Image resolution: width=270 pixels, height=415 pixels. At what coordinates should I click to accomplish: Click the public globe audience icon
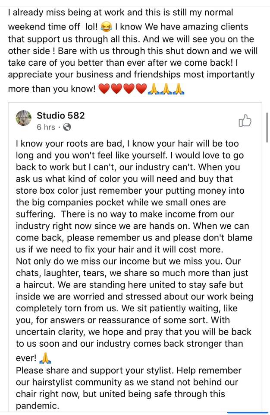67,127
